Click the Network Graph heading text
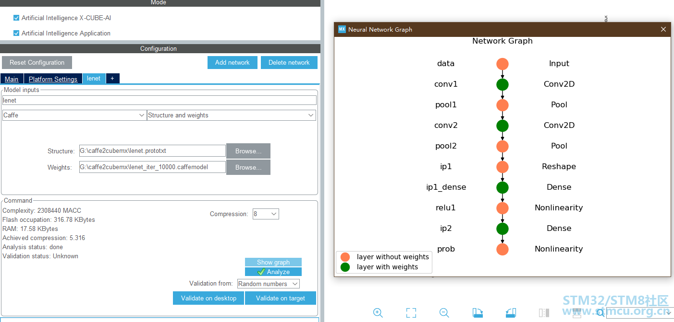Viewport: 674px width, 322px height. click(502, 41)
